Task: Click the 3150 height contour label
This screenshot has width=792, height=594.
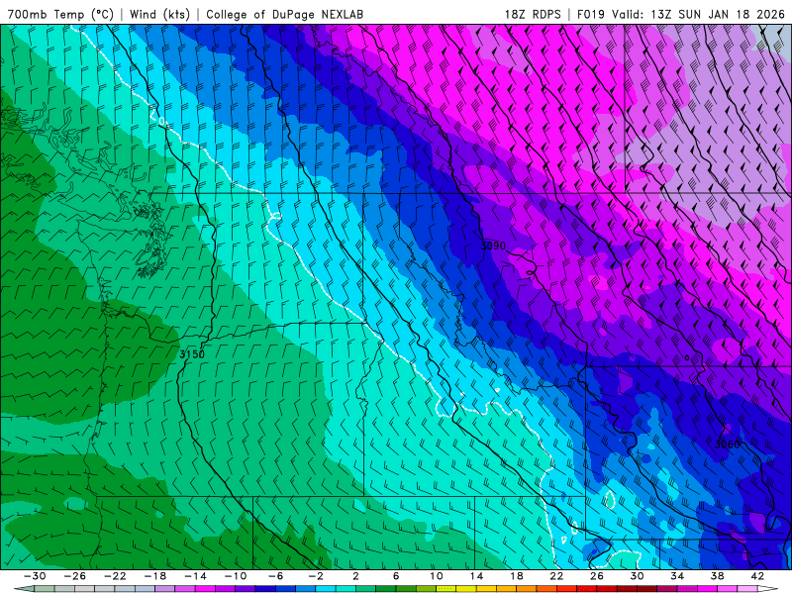Action: coord(192,354)
